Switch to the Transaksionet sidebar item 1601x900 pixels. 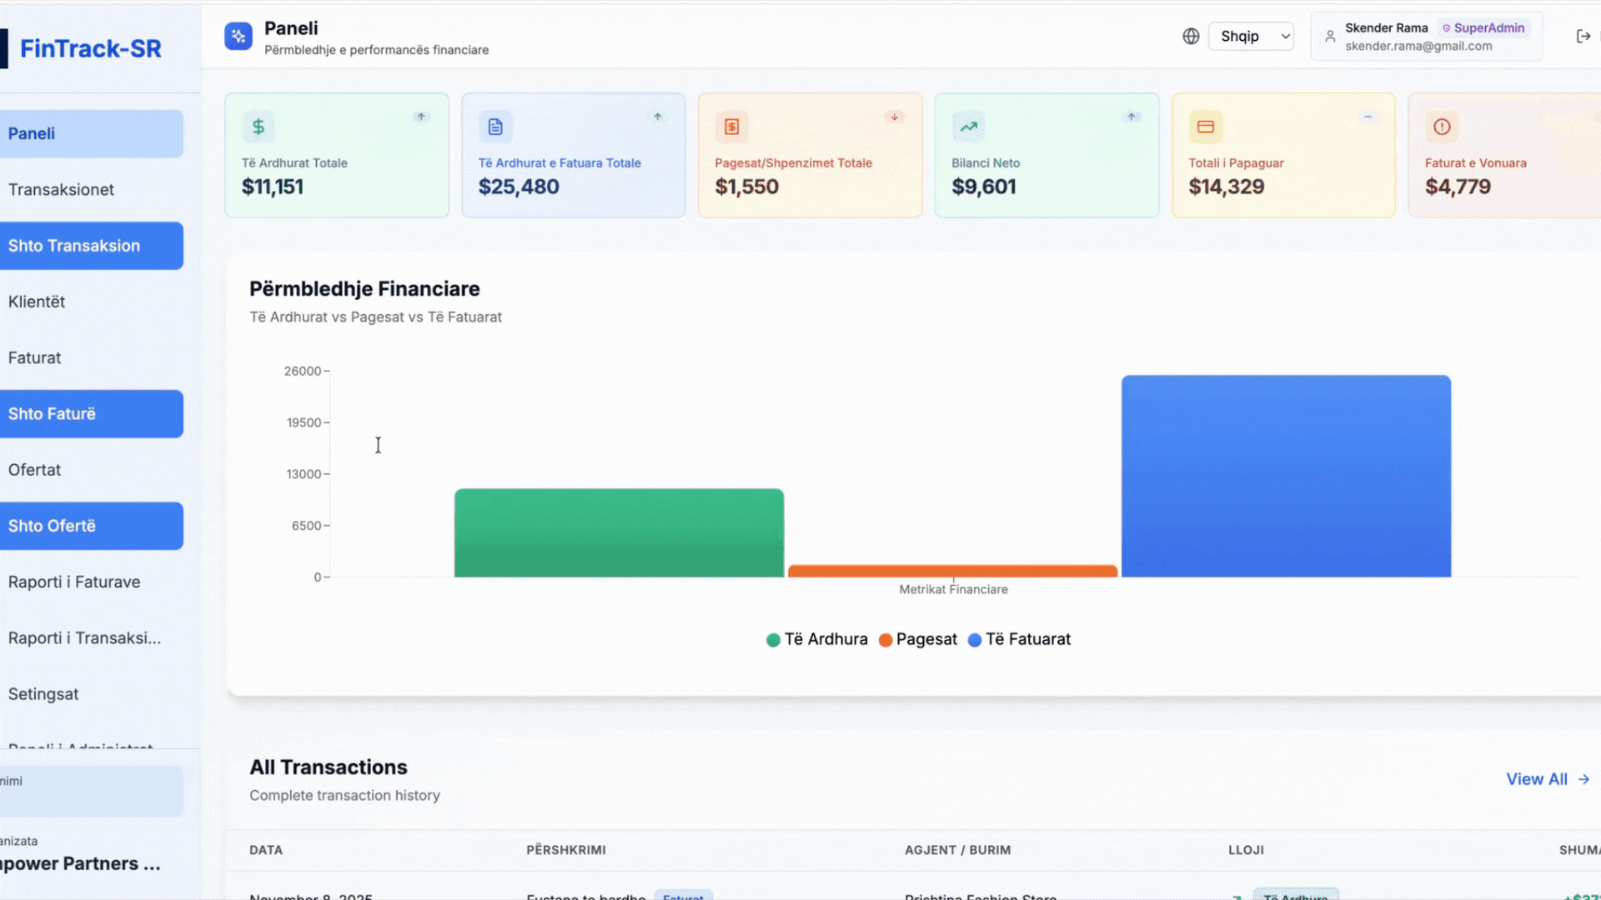pos(61,189)
